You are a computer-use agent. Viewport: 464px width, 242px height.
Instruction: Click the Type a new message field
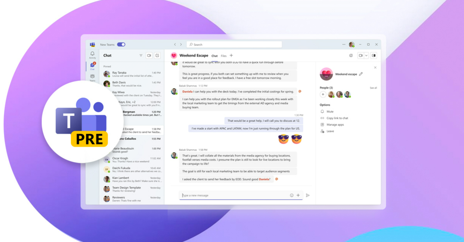click(233, 195)
